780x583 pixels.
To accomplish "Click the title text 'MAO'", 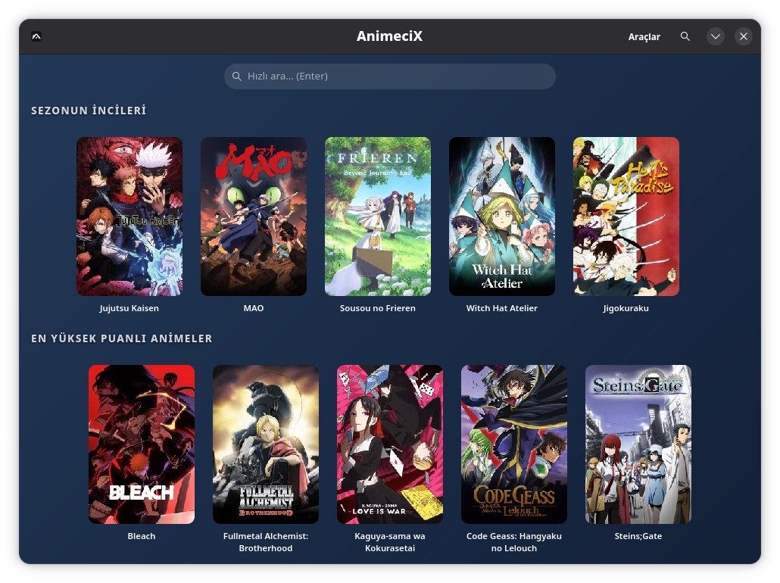I will point(254,308).
